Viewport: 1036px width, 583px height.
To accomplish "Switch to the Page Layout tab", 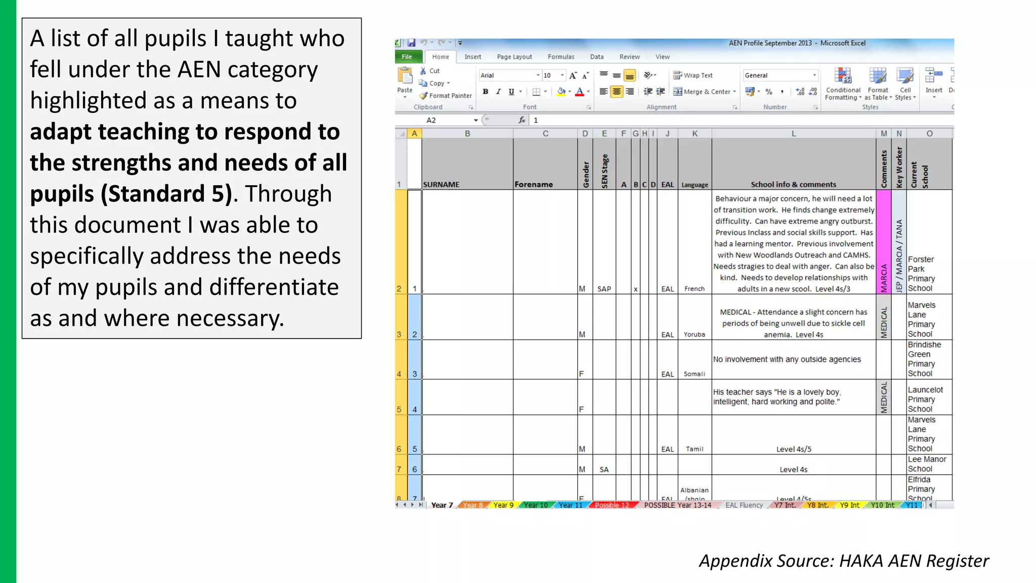I will 514,57.
